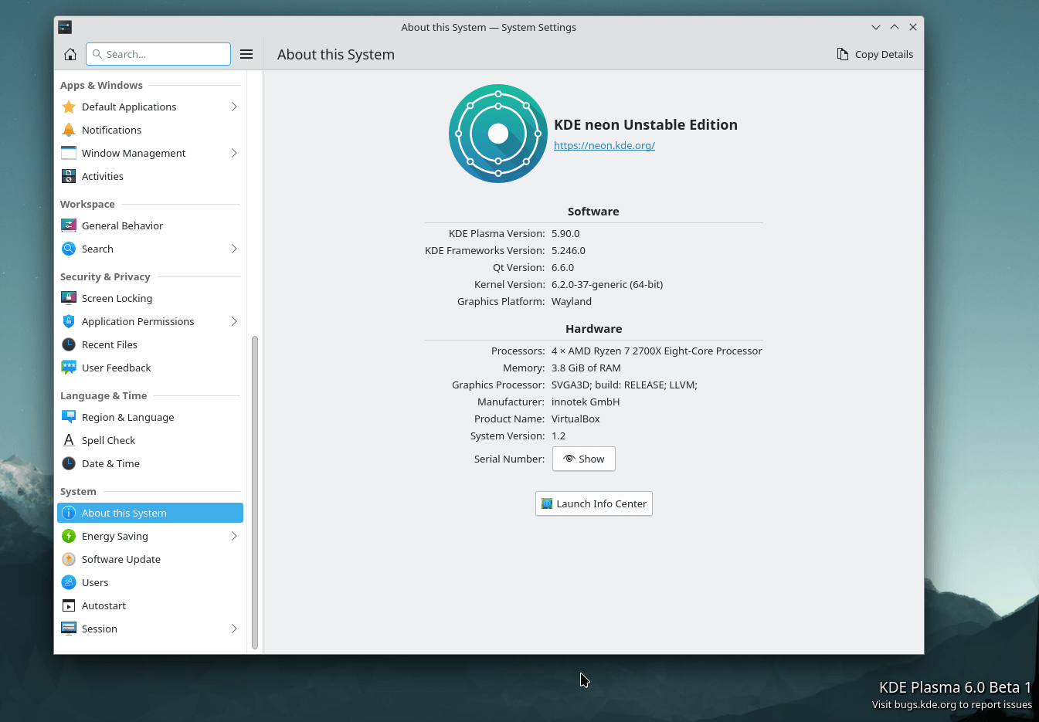Open the neon.kde.org link
This screenshot has height=722, width=1039.
(604, 145)
